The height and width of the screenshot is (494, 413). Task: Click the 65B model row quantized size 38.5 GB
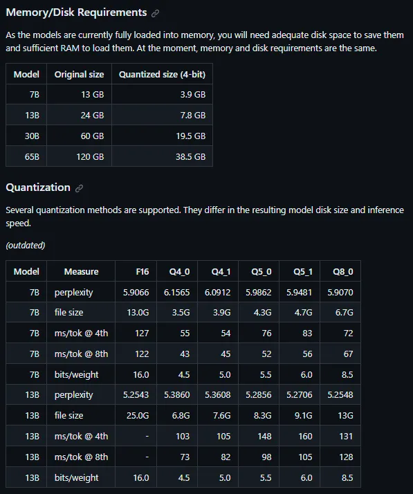pyautogui.click(x=190, y=156)
